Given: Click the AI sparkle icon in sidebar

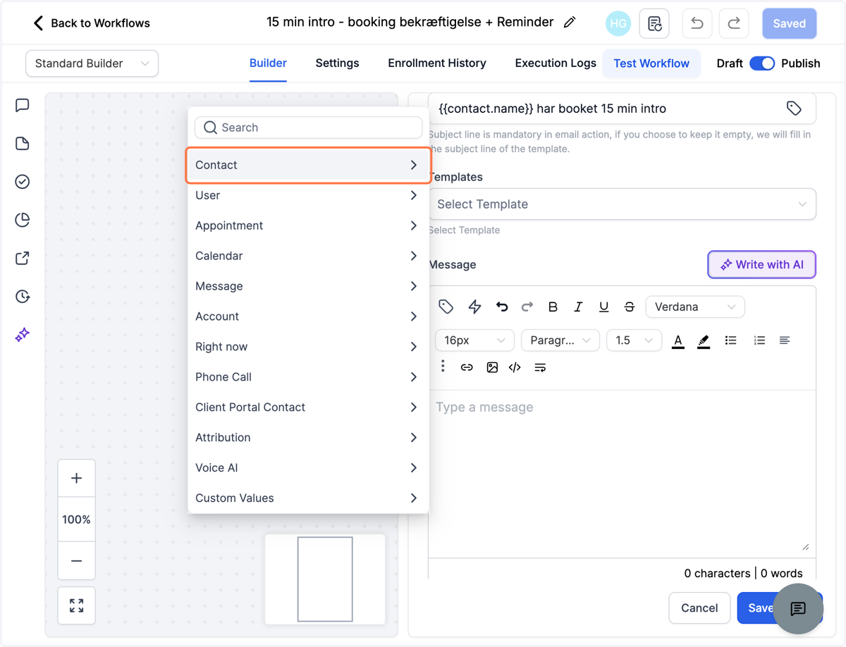Looking at the screenshot, I should tap(23, 334).
